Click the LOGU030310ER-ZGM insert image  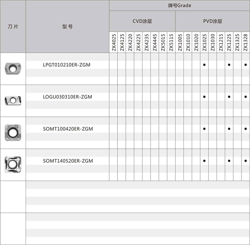(x=13, y=100)
